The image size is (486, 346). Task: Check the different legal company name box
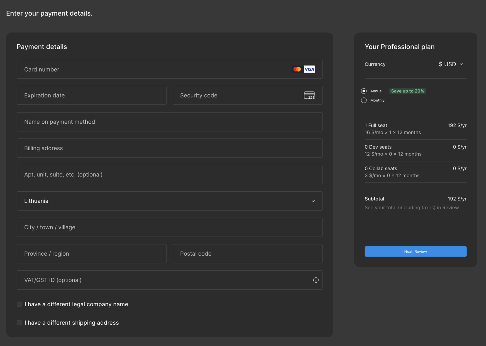tap(19, 304)
